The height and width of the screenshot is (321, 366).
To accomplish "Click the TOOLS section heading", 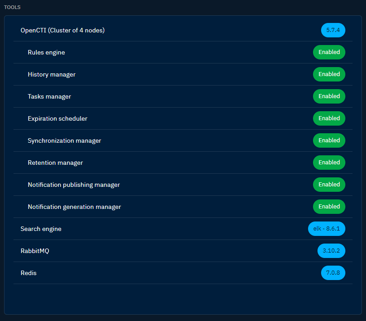I will coord(12,7).
